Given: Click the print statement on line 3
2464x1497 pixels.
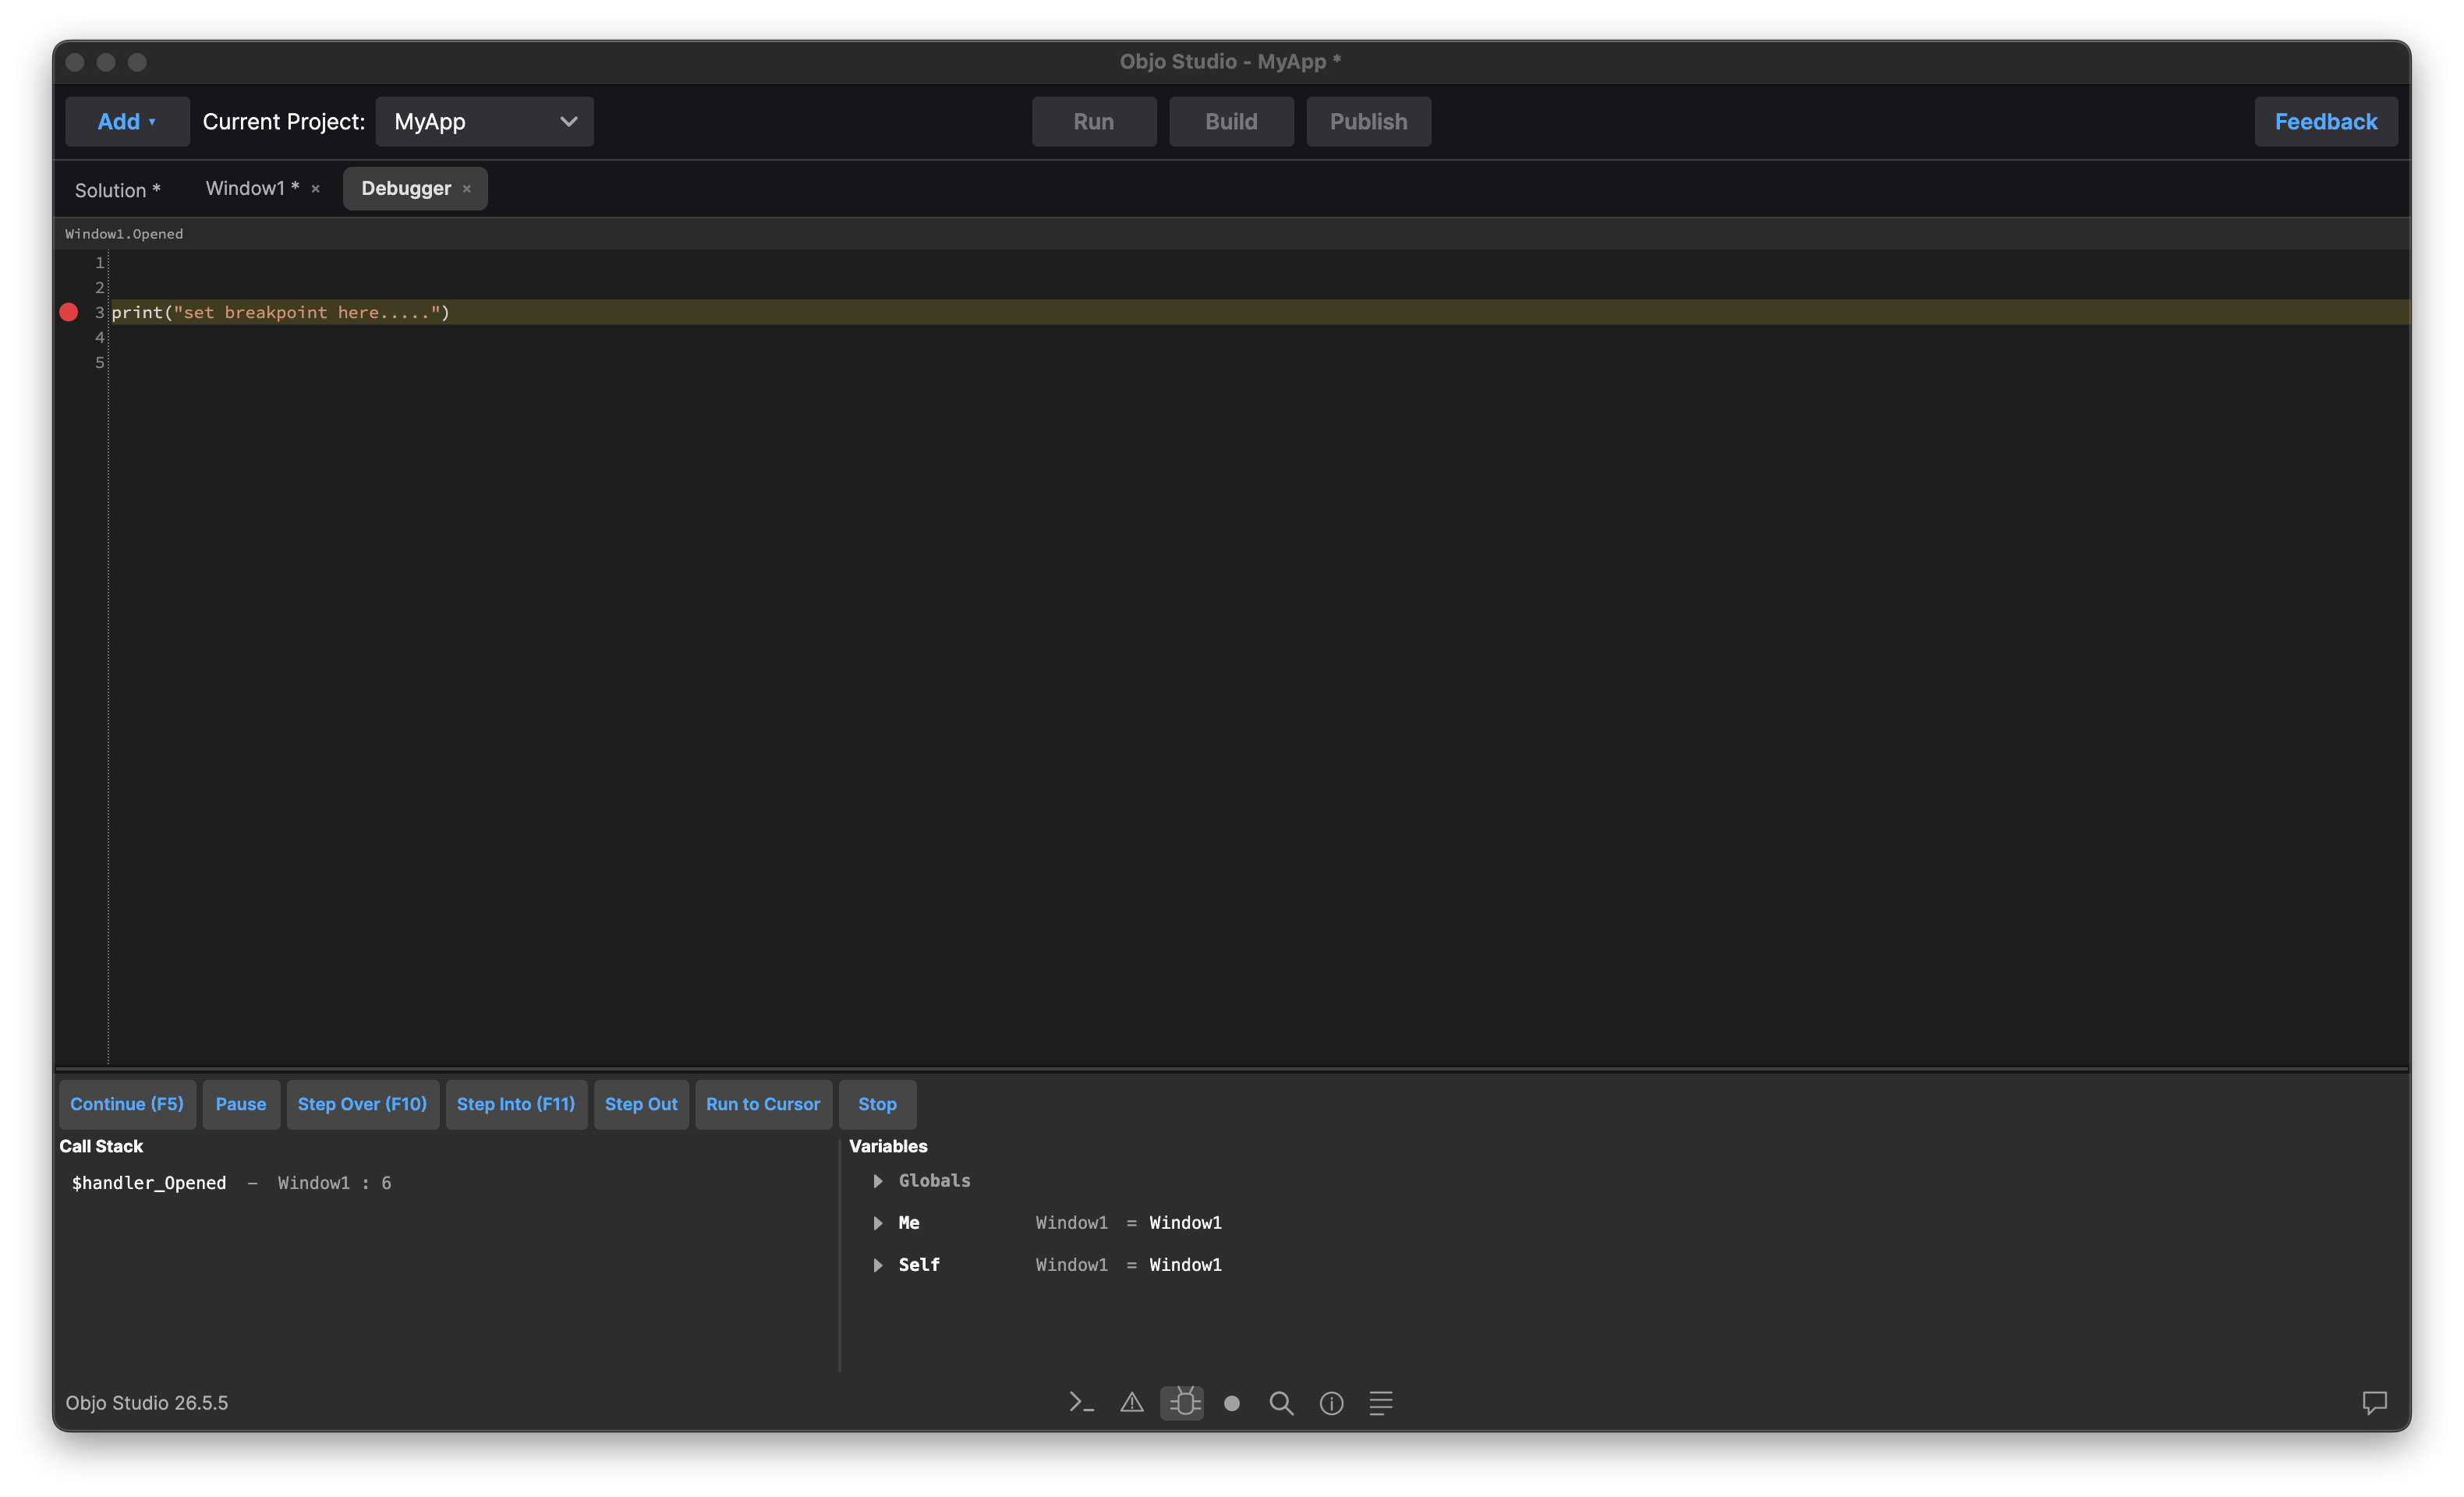Looking at the screenshot, I should tap(281, 312).
